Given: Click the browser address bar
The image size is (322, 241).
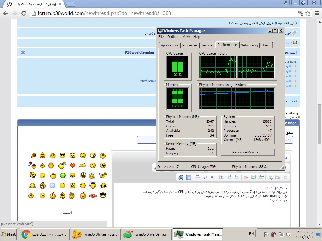Looking at the screenshot, I should 164,13.
